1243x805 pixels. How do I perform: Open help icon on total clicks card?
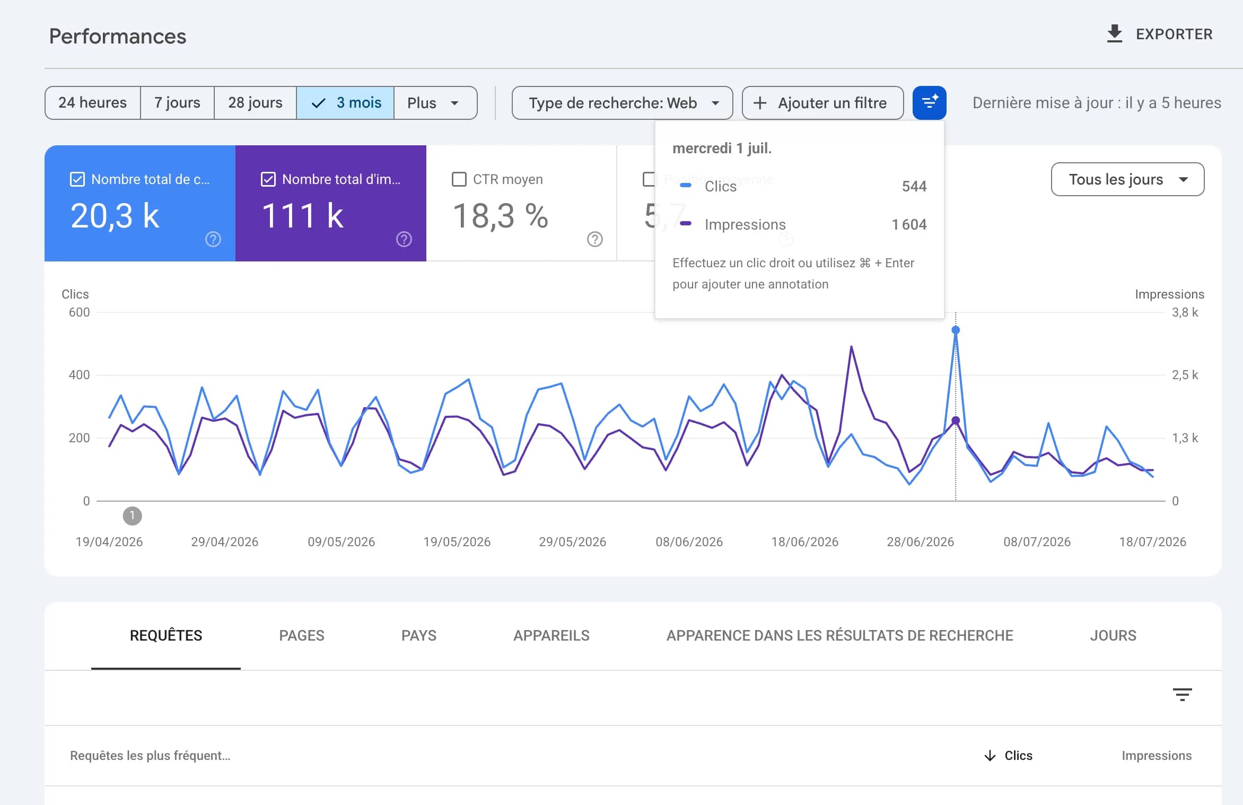(213, 240)
